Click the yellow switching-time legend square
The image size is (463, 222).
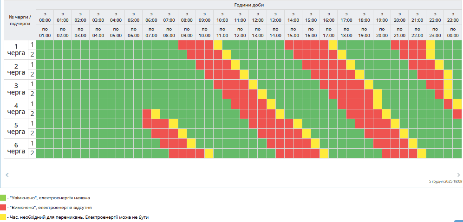coord(3,216)
